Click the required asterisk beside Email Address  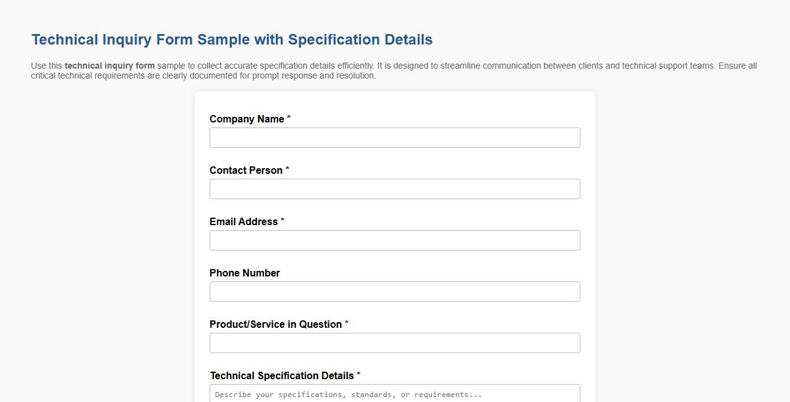point(282,220)
